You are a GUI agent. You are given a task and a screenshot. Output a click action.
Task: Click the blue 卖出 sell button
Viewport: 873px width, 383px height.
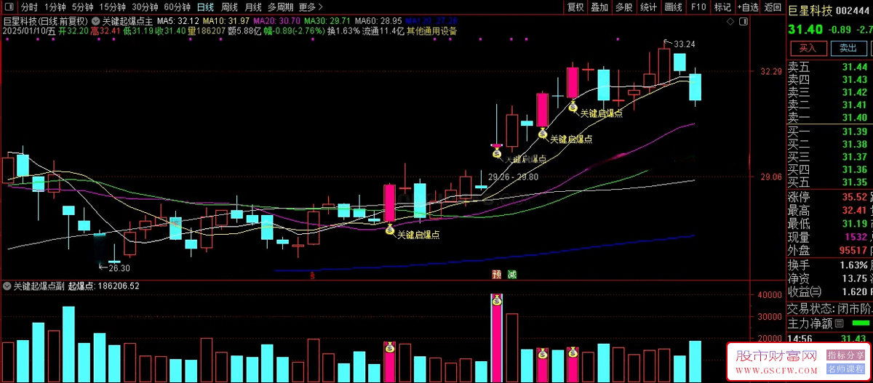tap(848, 49)
